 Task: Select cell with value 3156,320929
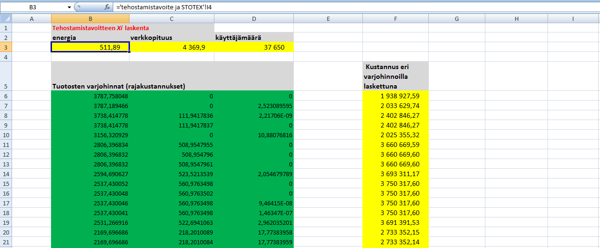[x=90, y=135]
